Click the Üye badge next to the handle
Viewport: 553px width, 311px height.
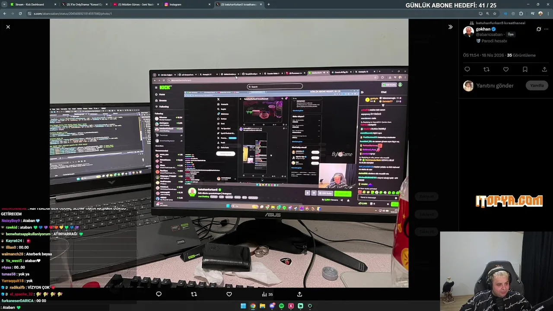(511, 35)
